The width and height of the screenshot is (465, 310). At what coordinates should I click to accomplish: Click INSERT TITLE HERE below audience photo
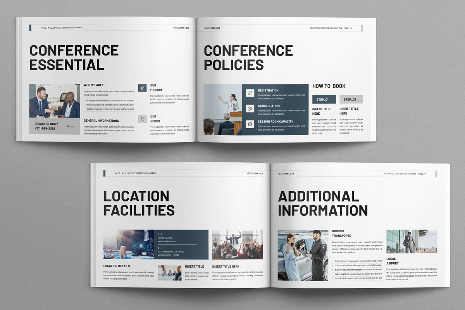[226, 267]
